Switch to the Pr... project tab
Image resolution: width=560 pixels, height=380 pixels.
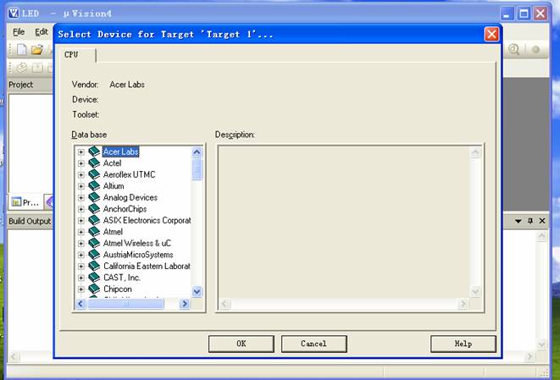click(x=25, y=202)
